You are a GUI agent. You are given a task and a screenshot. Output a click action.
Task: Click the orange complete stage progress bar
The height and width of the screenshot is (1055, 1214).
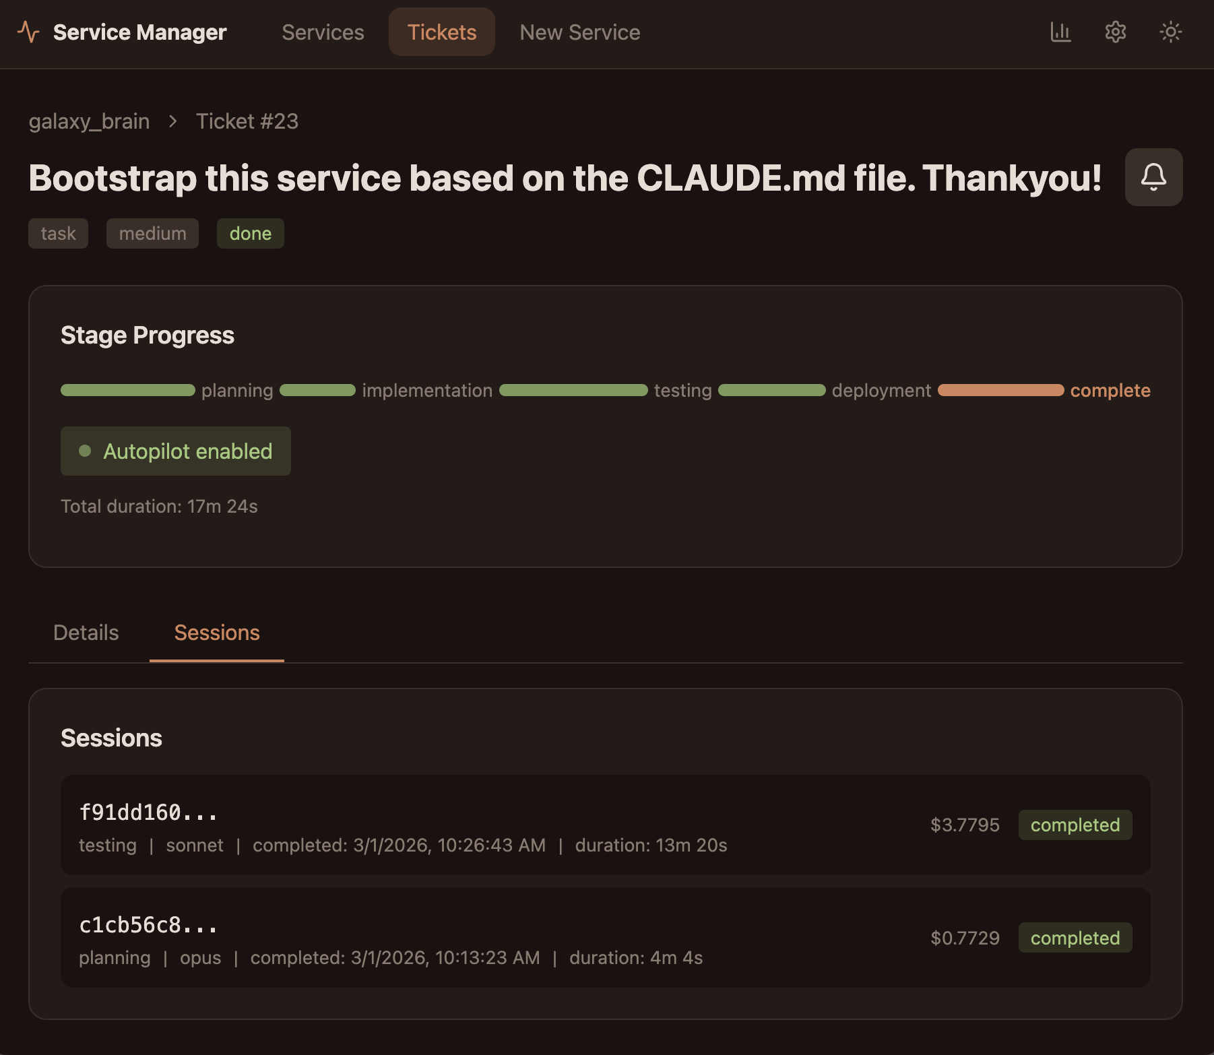pos(1000,390)
